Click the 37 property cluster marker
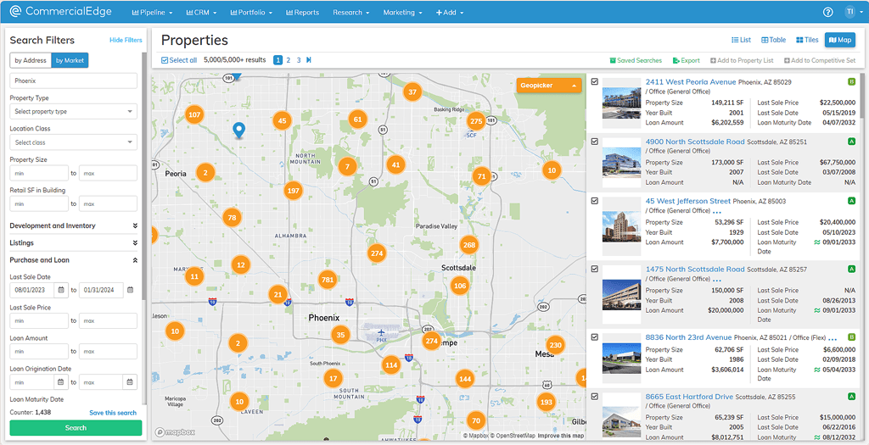Viewport: 869px width, 445px height. (x=412, y=92)
